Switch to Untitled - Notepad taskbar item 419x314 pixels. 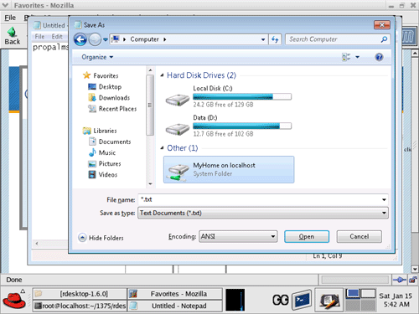(175, 306)
